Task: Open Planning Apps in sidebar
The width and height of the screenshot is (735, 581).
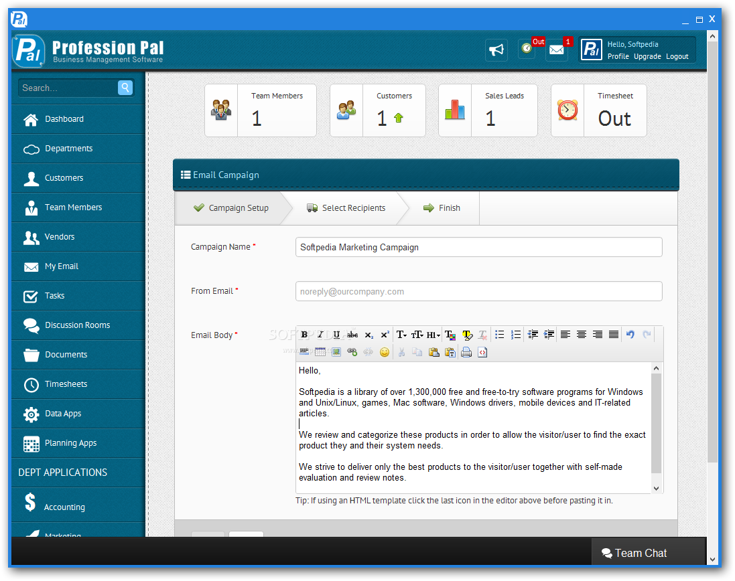Action: tap(78, 444)
